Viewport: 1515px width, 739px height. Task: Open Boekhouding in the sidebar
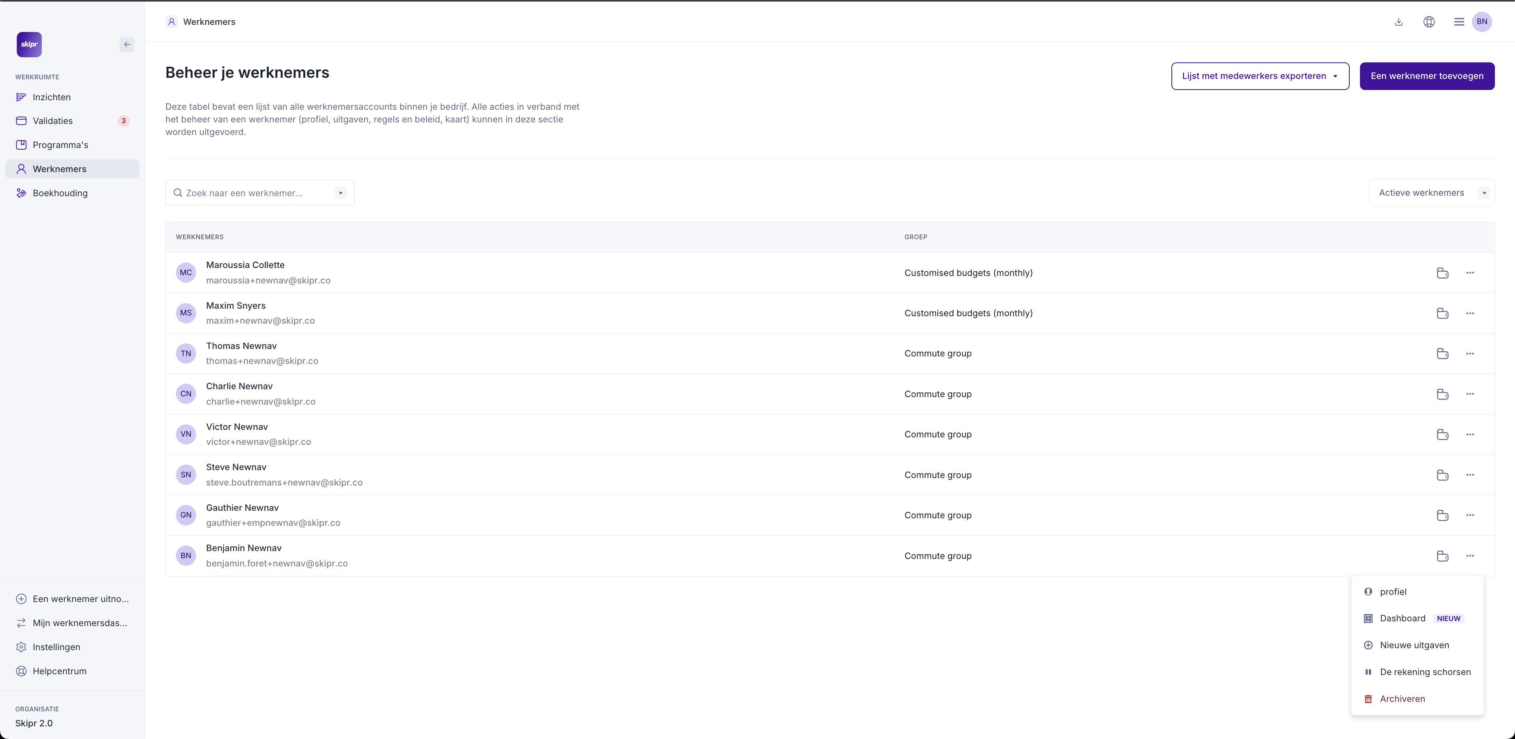tap(60, 193)
